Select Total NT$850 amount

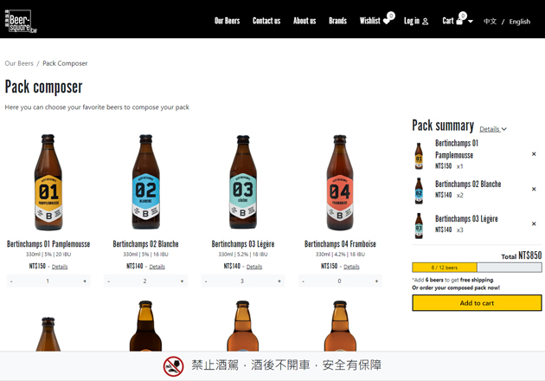529,255
